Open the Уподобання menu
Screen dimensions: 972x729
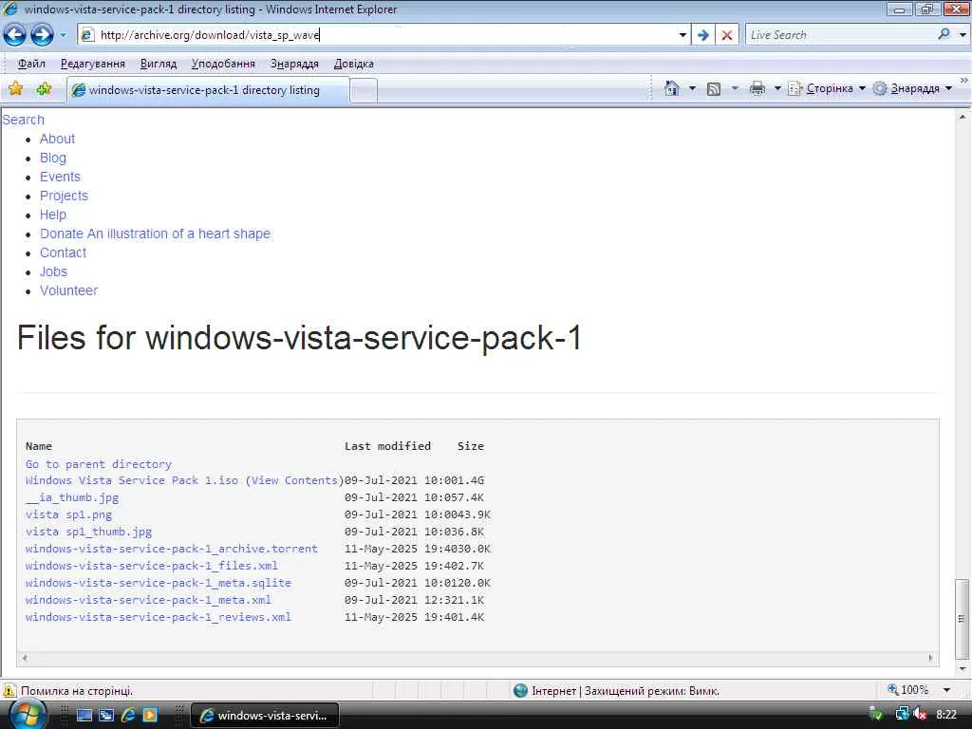223,64
